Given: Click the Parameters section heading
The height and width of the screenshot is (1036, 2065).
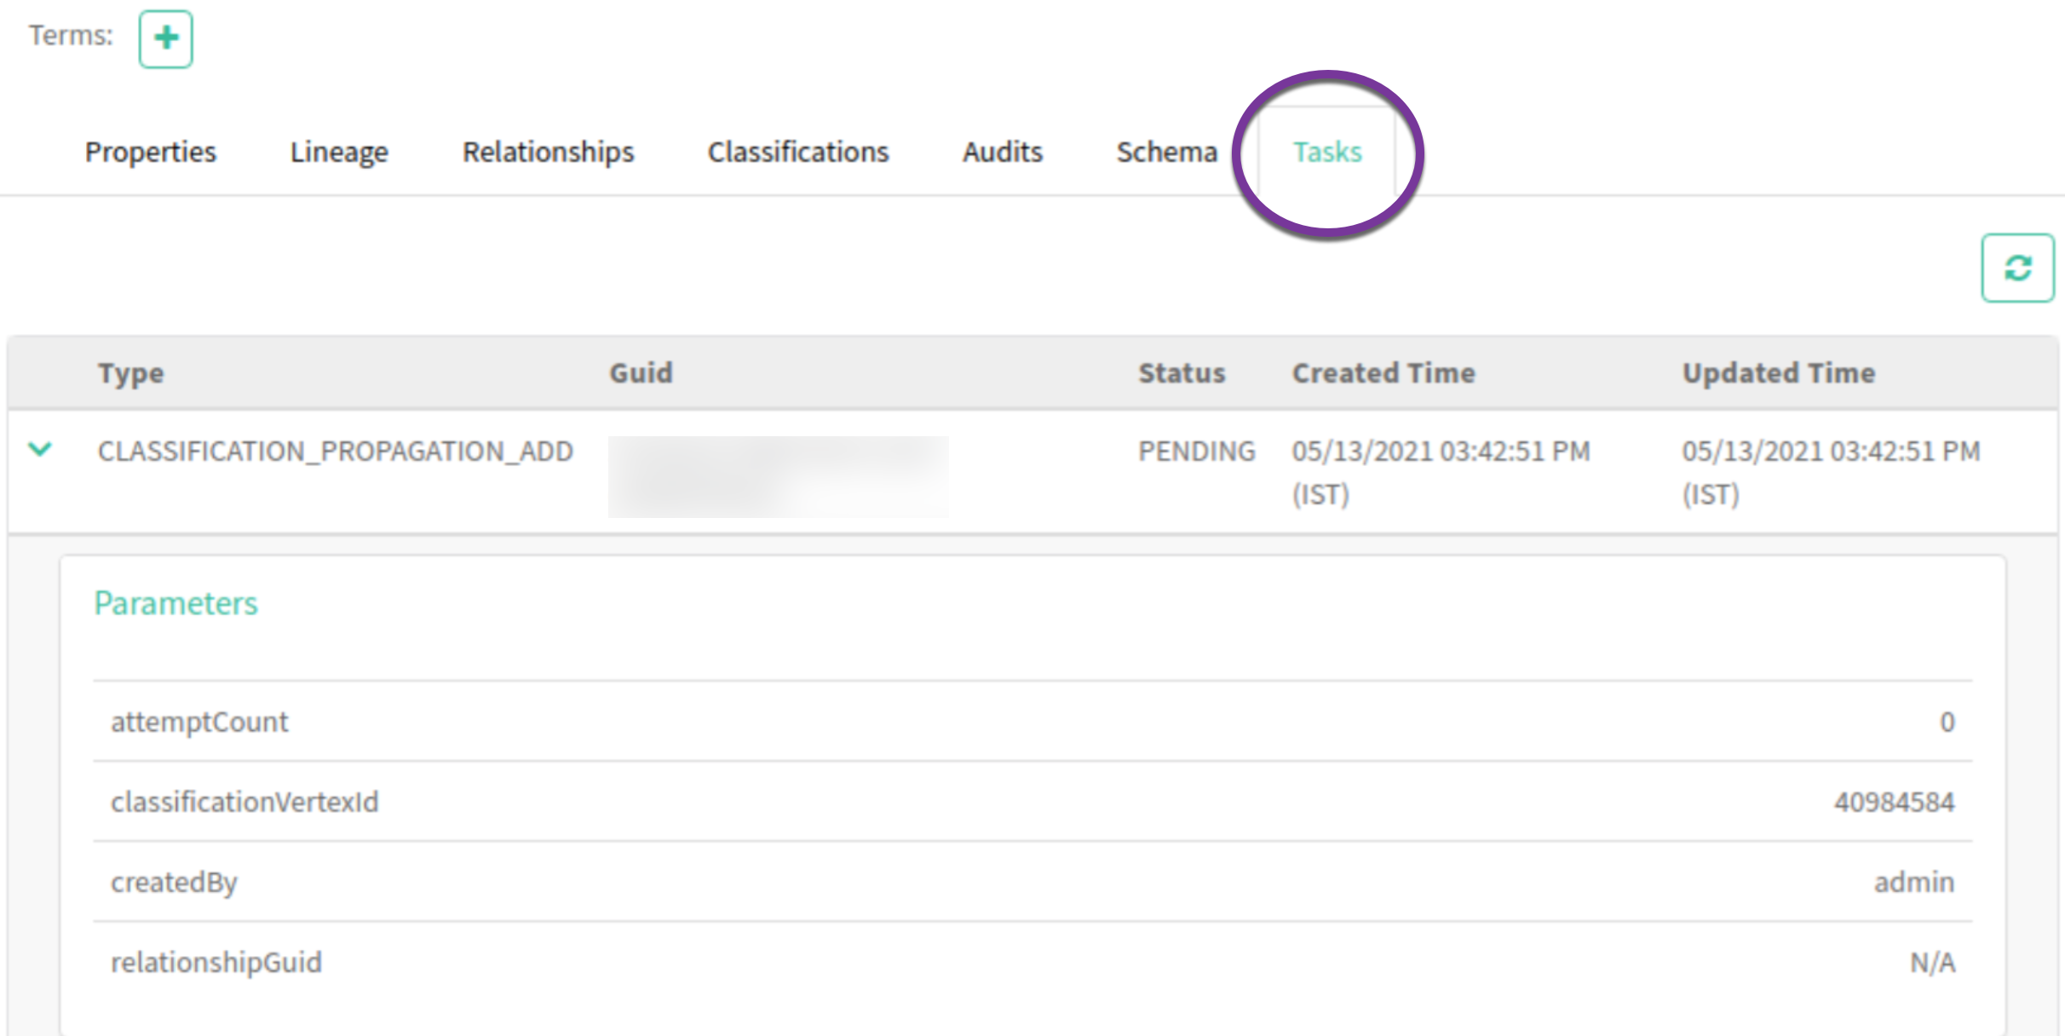Looking at the screenshot, I should [175, 603].
